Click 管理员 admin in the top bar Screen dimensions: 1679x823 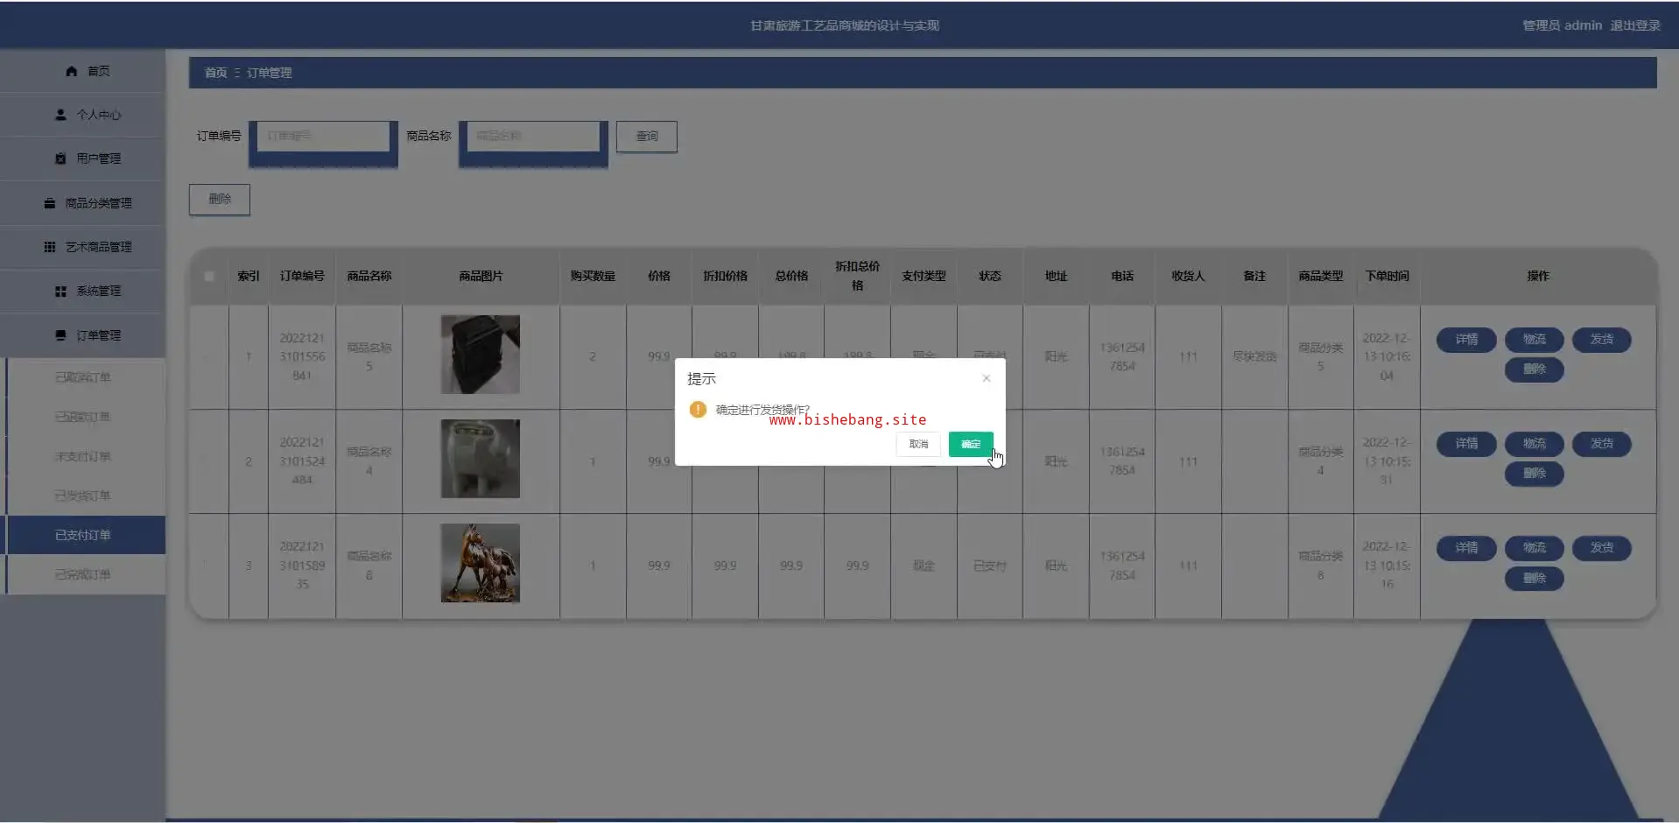[x=1562, y=25]
